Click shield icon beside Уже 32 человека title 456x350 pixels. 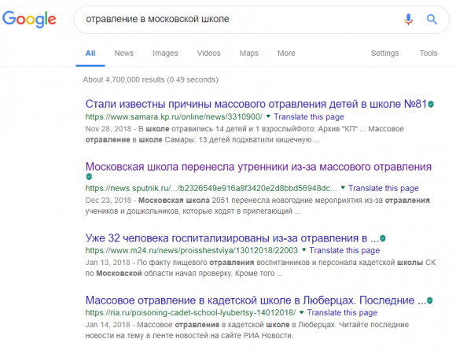click(x=383, y=238)
